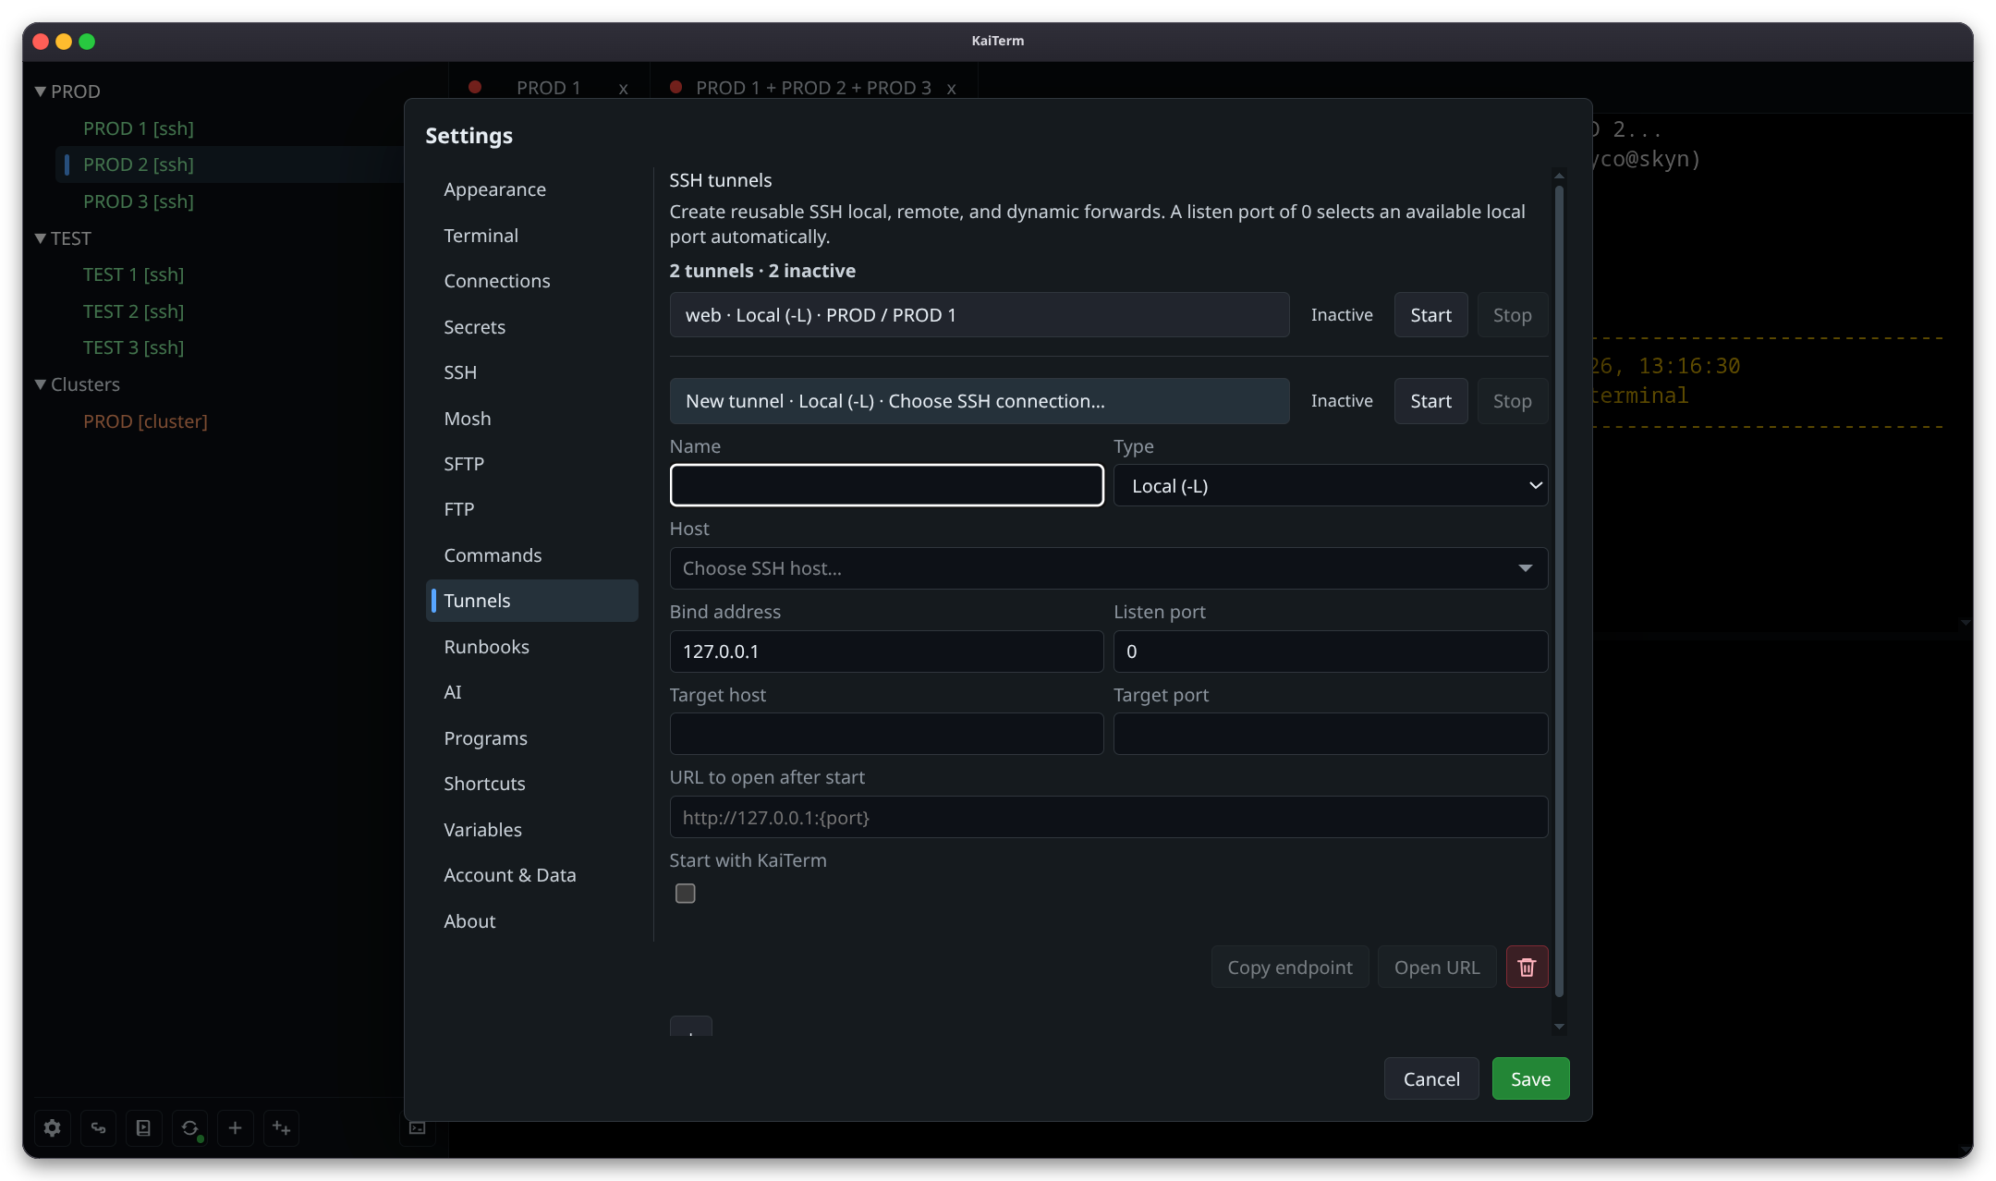1996x1181 pixels.
Task: Select PROD [cluster] in the sidebar
Action: [x=145, y=421]
